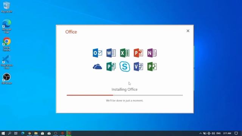Viewport: 242px width, 136px height.
Task: Select Visual Studio Code desktop shortcut
Action: pos(6,62)
